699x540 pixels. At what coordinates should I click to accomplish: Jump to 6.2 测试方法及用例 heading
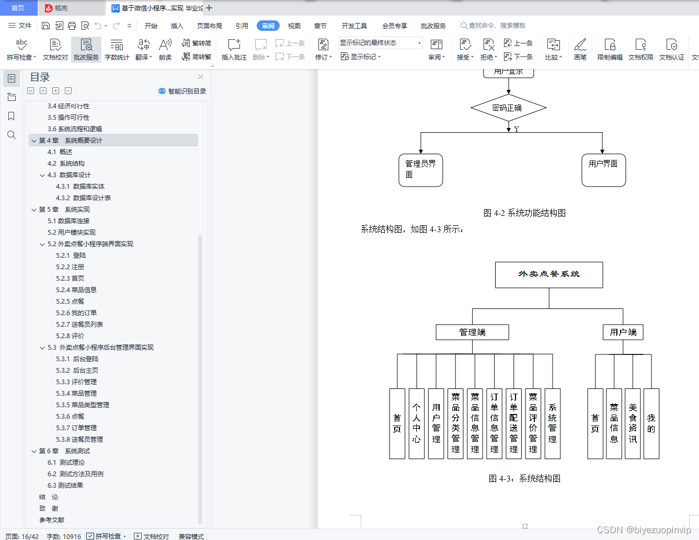point(75,474)
